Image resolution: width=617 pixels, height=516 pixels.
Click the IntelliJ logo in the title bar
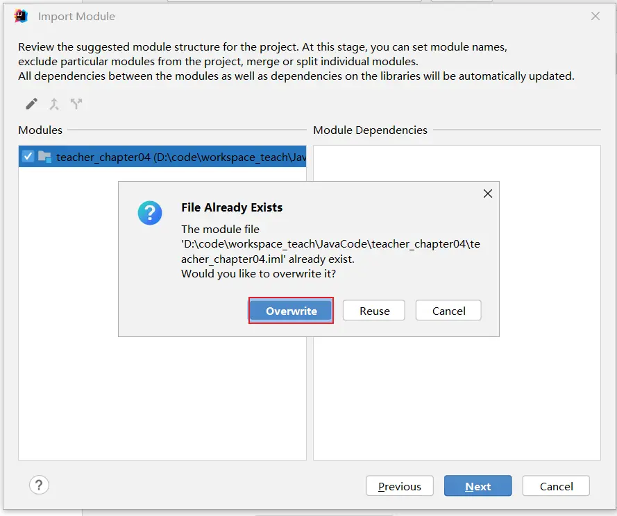21,16
